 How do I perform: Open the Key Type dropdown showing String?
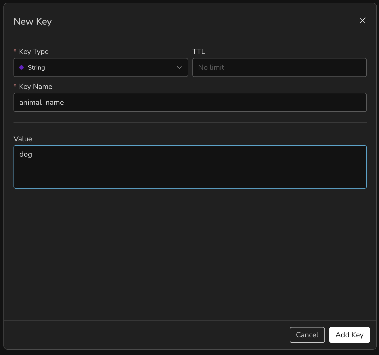click(x=101, y=67)
